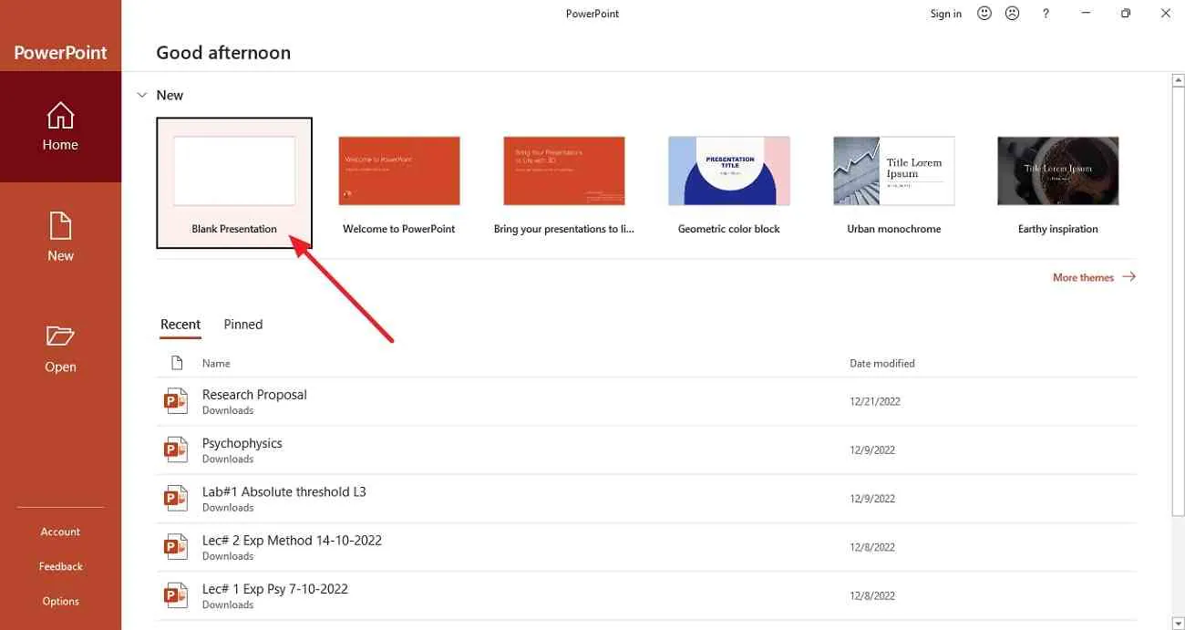
Task: Open Research Proposal PowerPoint file icon
Action: pos(175,401)
